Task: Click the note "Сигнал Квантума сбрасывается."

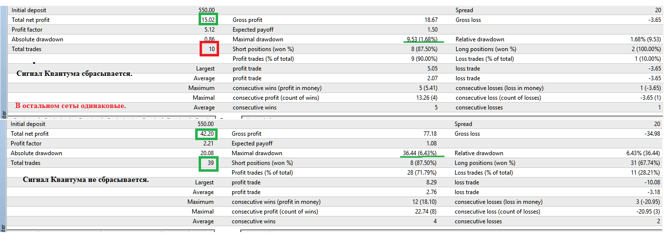Action: point(74,74)
